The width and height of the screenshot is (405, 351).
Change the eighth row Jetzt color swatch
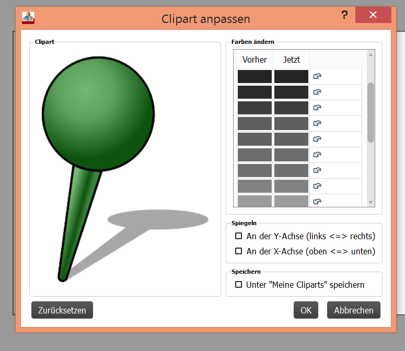click(291, 186)
